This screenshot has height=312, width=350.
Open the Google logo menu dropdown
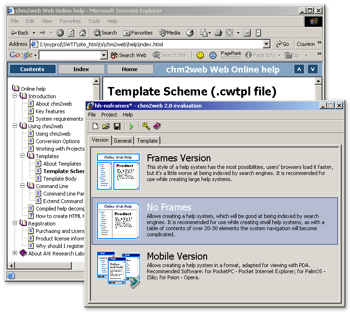coord(35,55)
